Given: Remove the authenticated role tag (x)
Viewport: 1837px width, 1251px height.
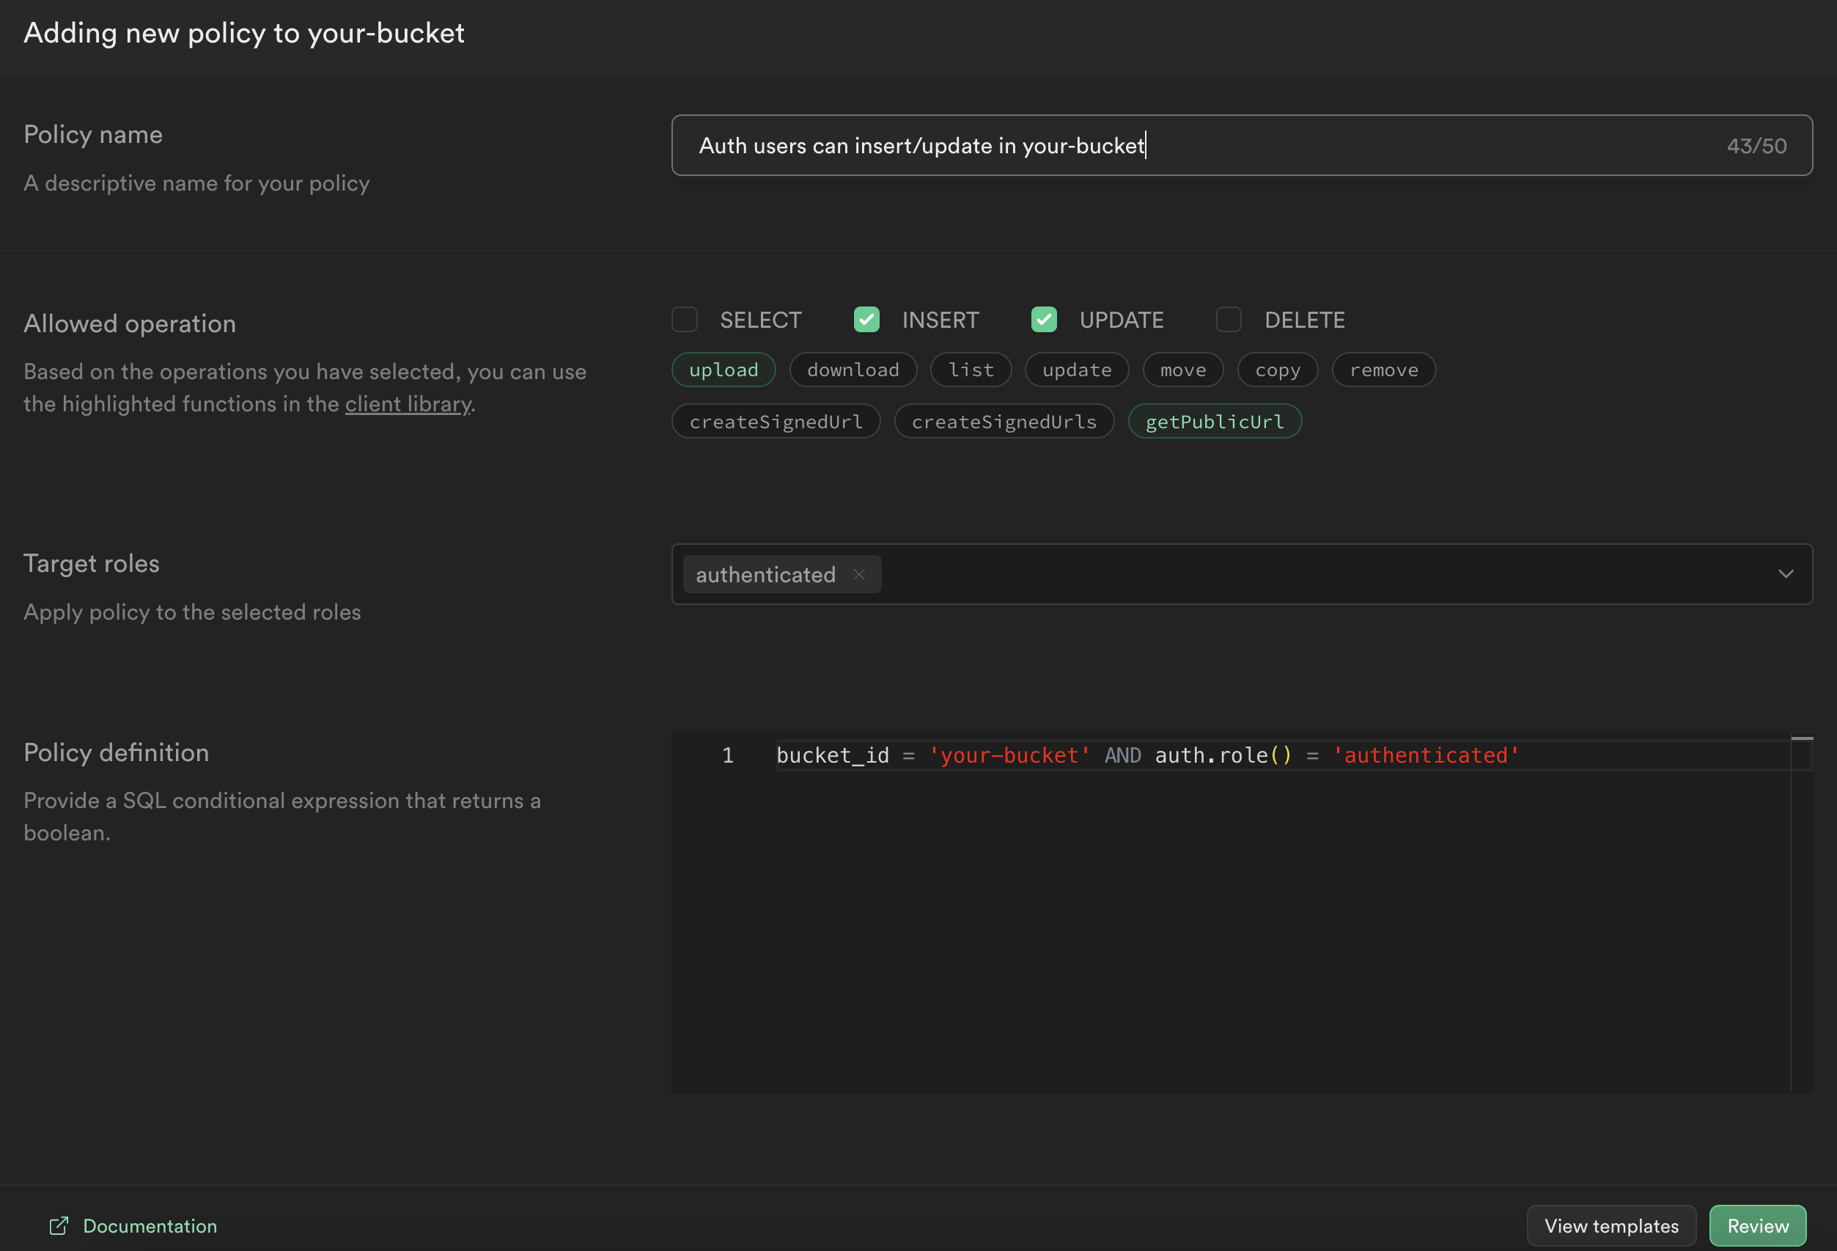Looking at the screenshot, I should [x=859, y=575].
